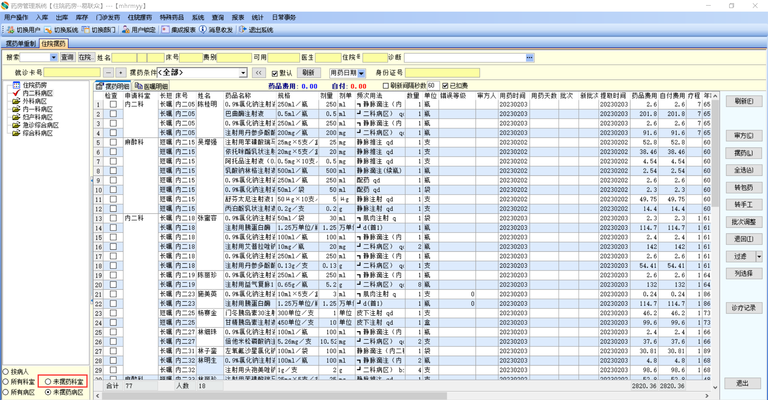Click the refresh interval seconds field showing 60
This screenshot has height=400, width=768.
coord(433,86)
